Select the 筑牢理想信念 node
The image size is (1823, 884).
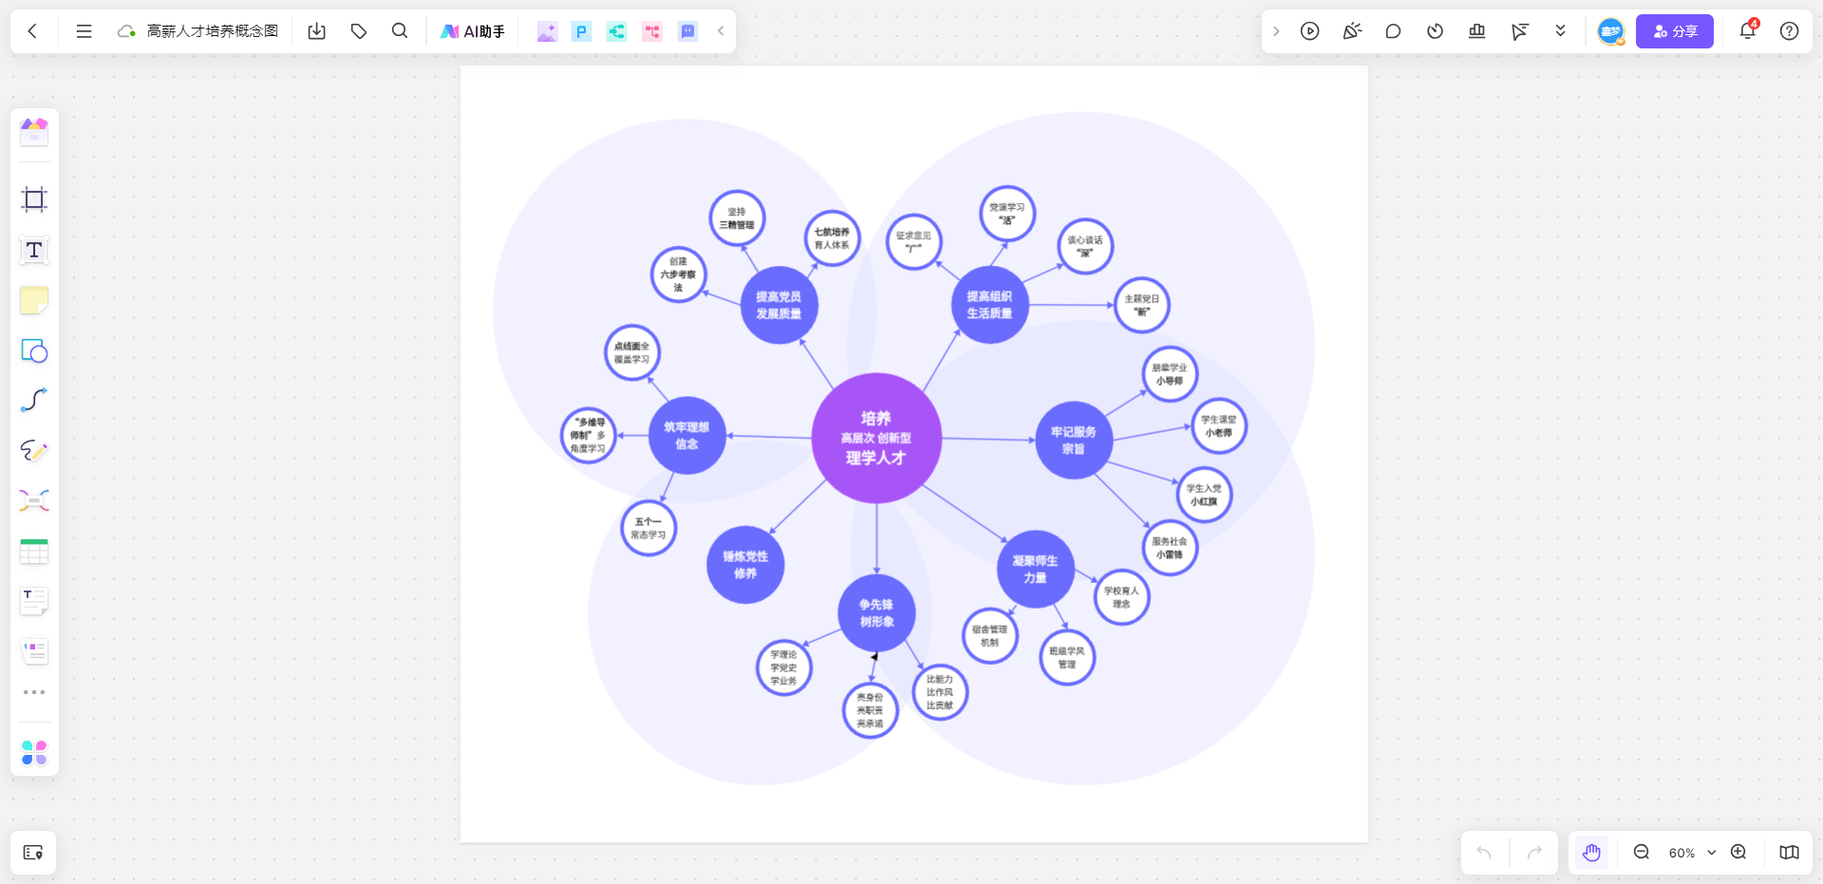[686, 436]
